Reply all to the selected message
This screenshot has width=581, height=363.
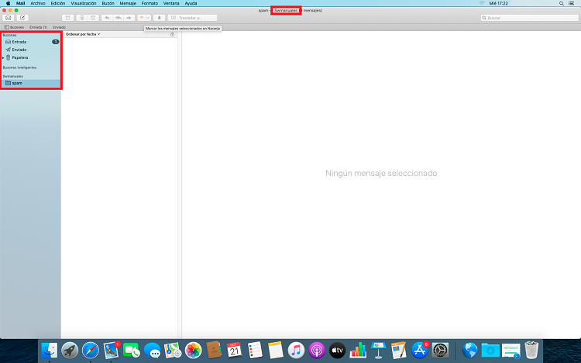point(119,18)
